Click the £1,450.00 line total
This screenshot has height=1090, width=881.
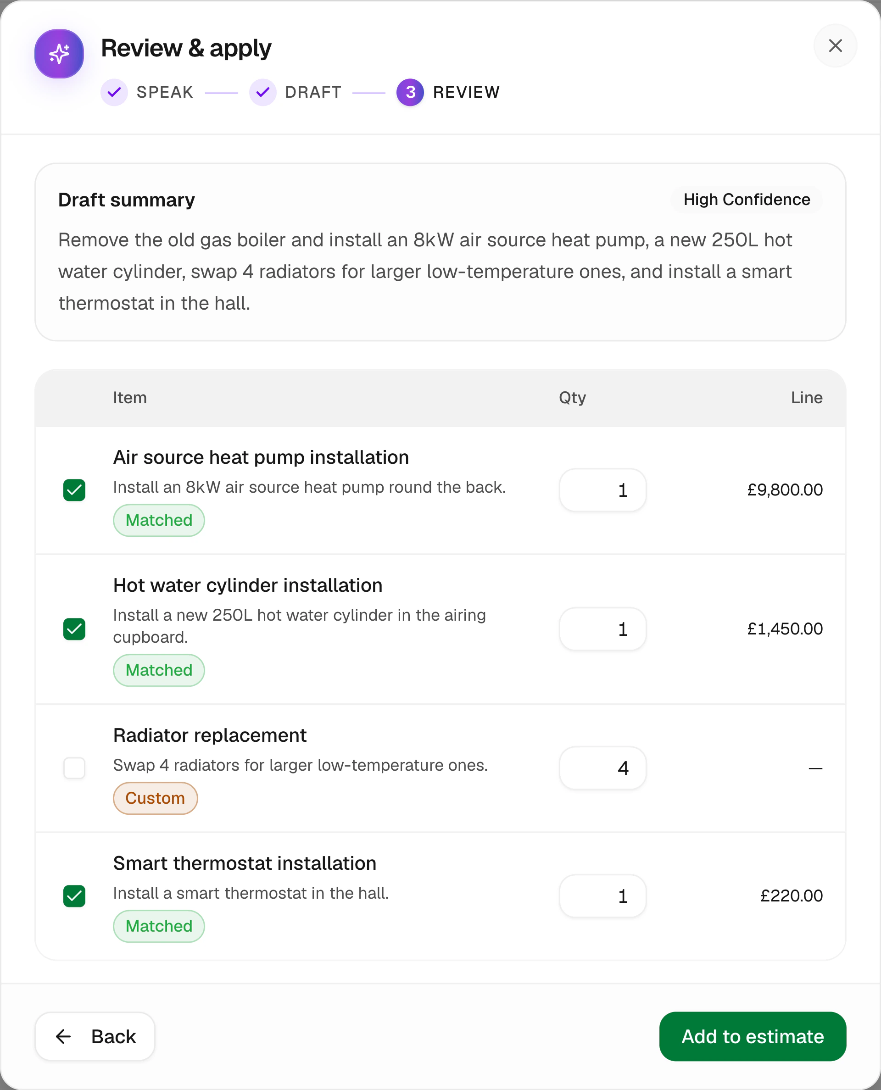point(785,629)
